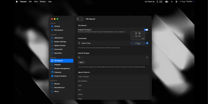208x104 pixels.
Task: Select the About info icon
Action: click(x=52, y=91)
